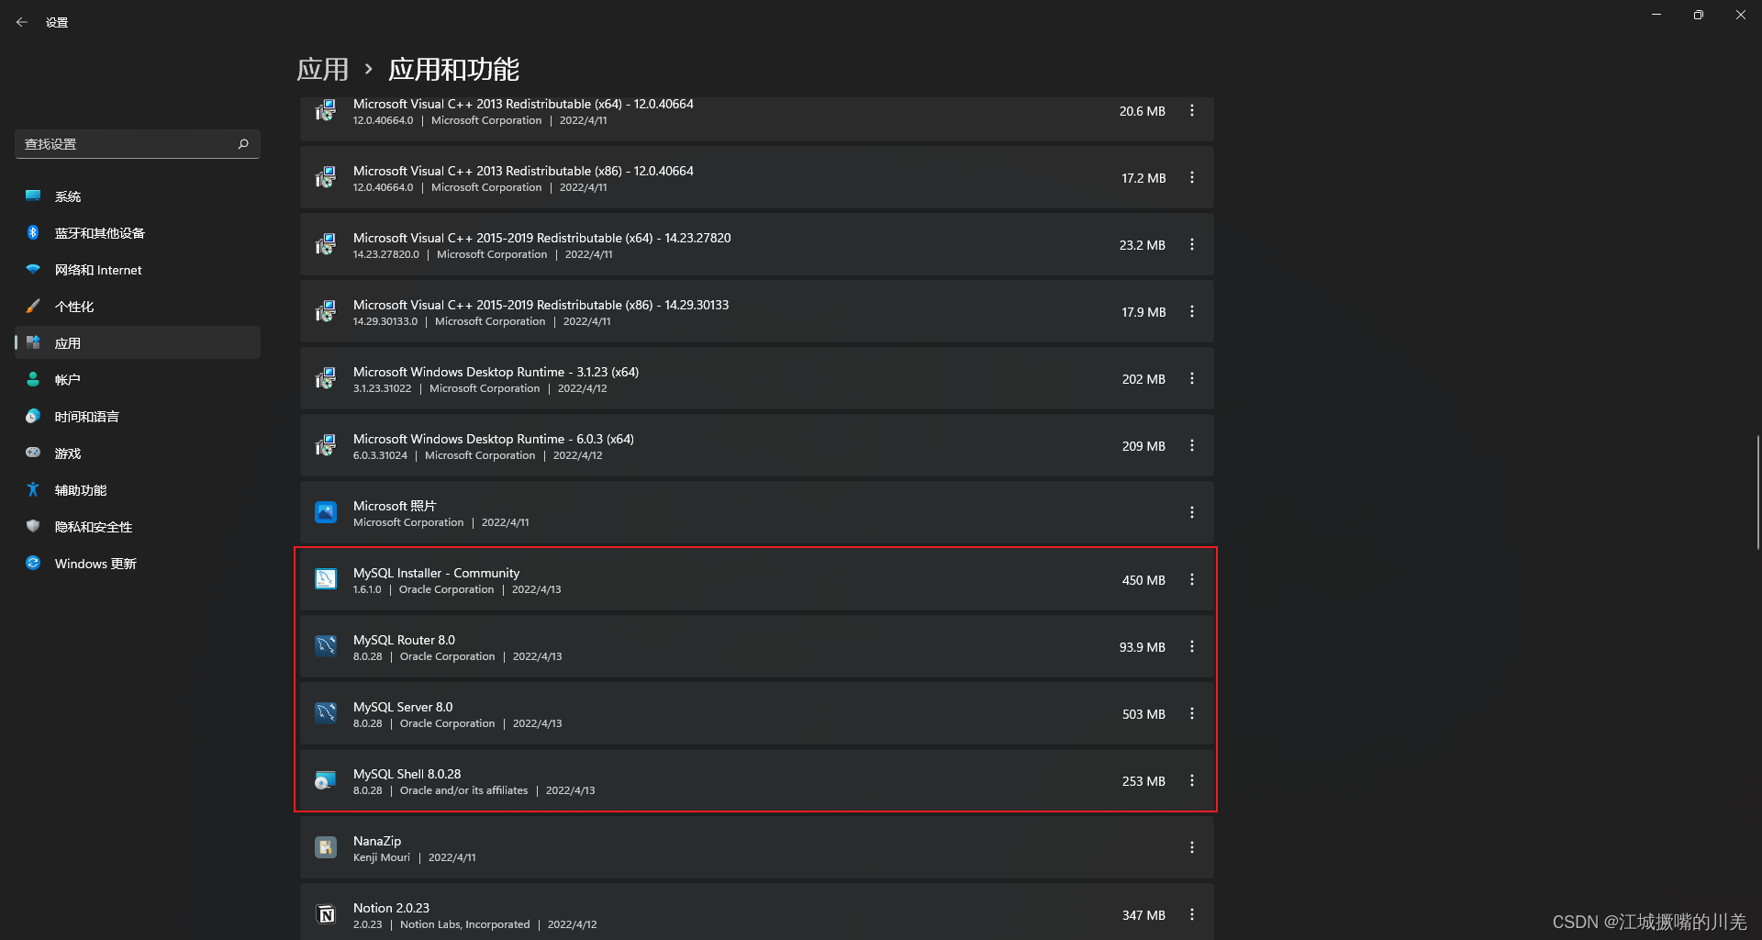Image resolution: width=1762 pixels, height=940 pixels.
Task: Select MySQL Installer - Community entry name
Action: tap(436, 573)
